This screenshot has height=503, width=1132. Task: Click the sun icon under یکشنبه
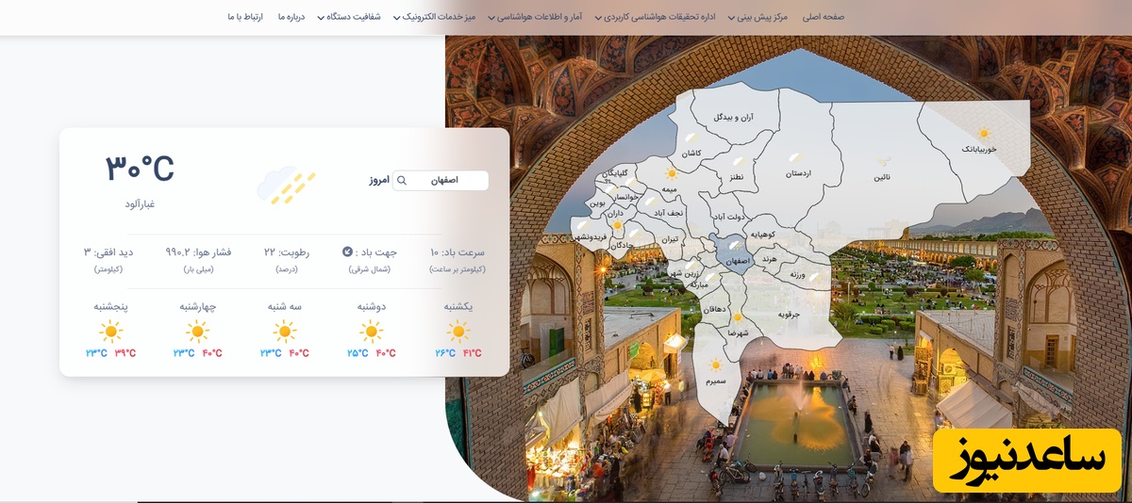tap(458, 332)
